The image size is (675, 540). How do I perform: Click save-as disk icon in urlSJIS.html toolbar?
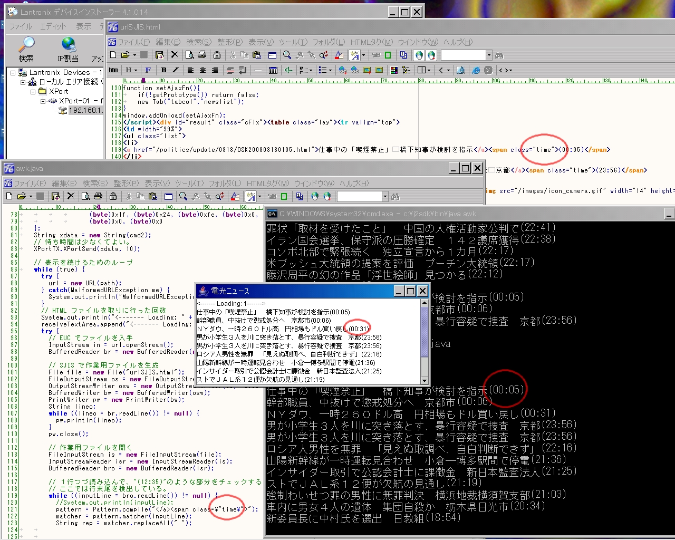(x=159, y=55)
